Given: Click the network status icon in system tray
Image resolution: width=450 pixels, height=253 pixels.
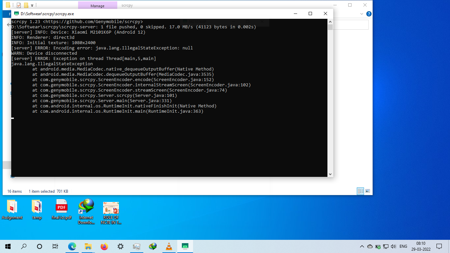Looking at the screenshot, I should point(385,246).
